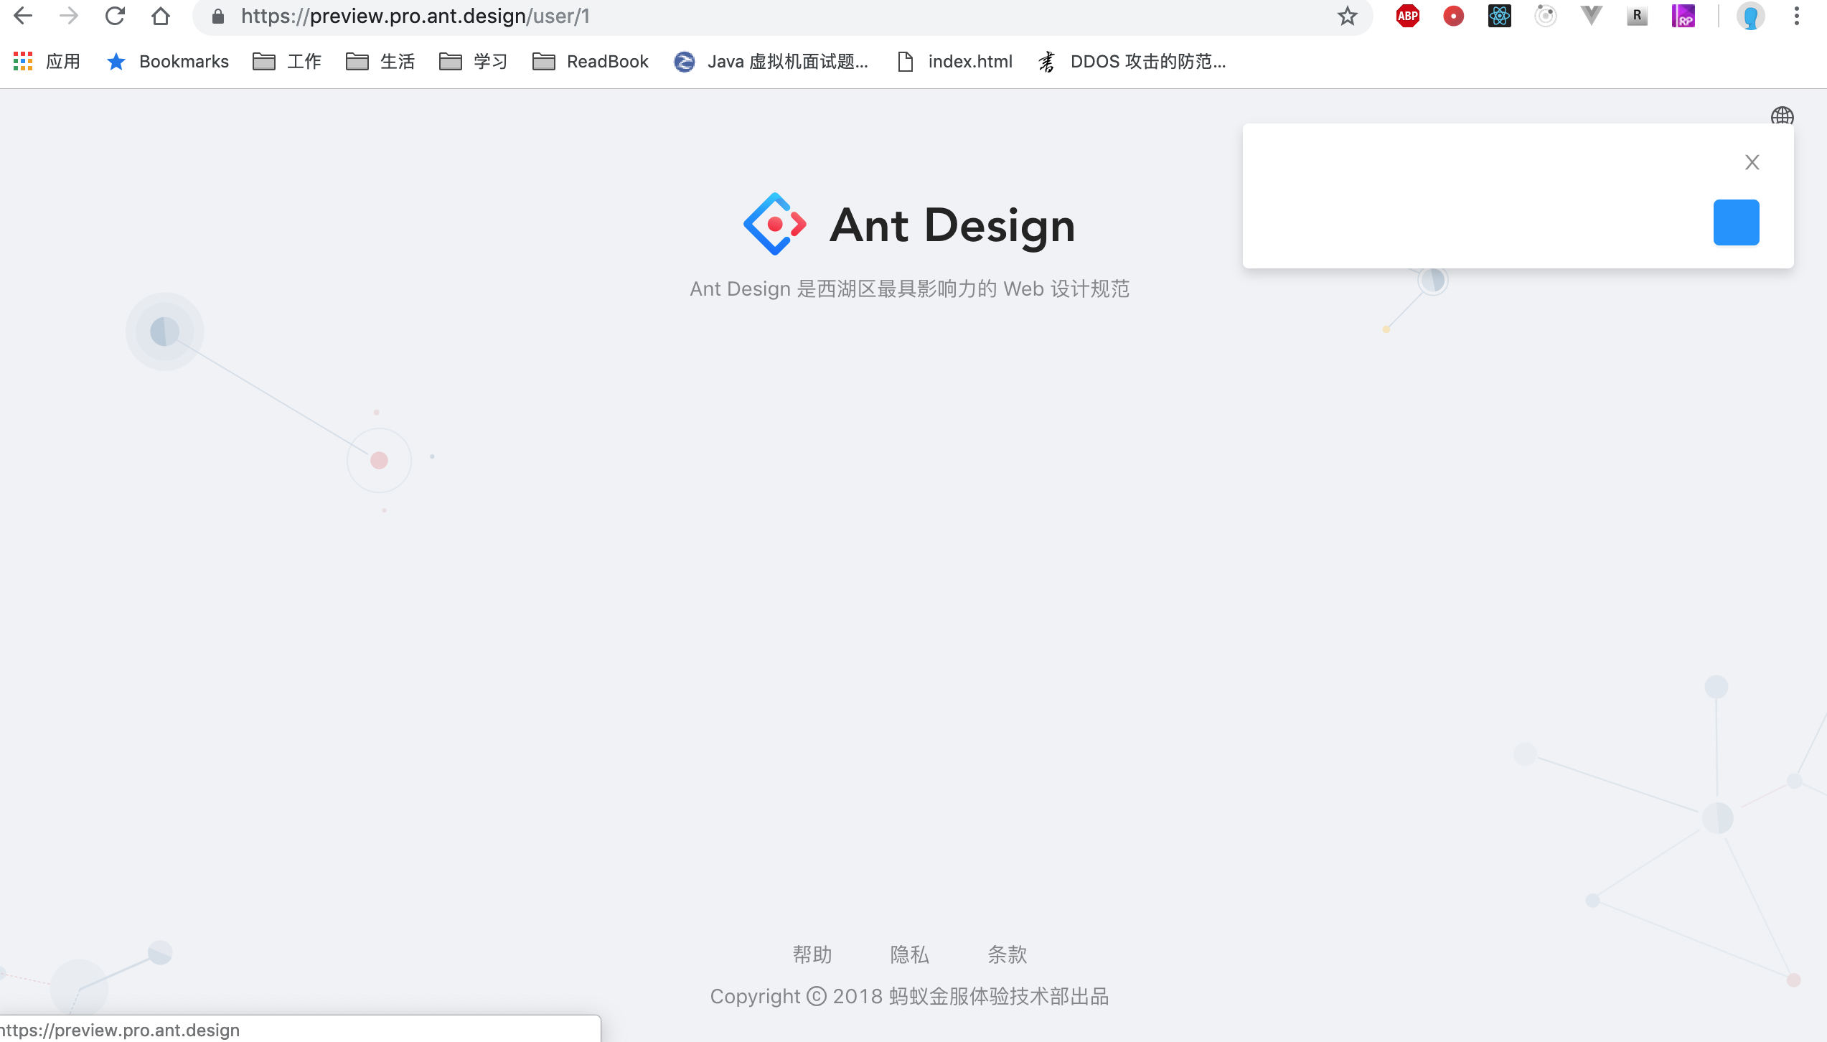Open the DDOS 攻击的防范 bookmark
The image size is (1827, 1042).
click(1132, 62)
